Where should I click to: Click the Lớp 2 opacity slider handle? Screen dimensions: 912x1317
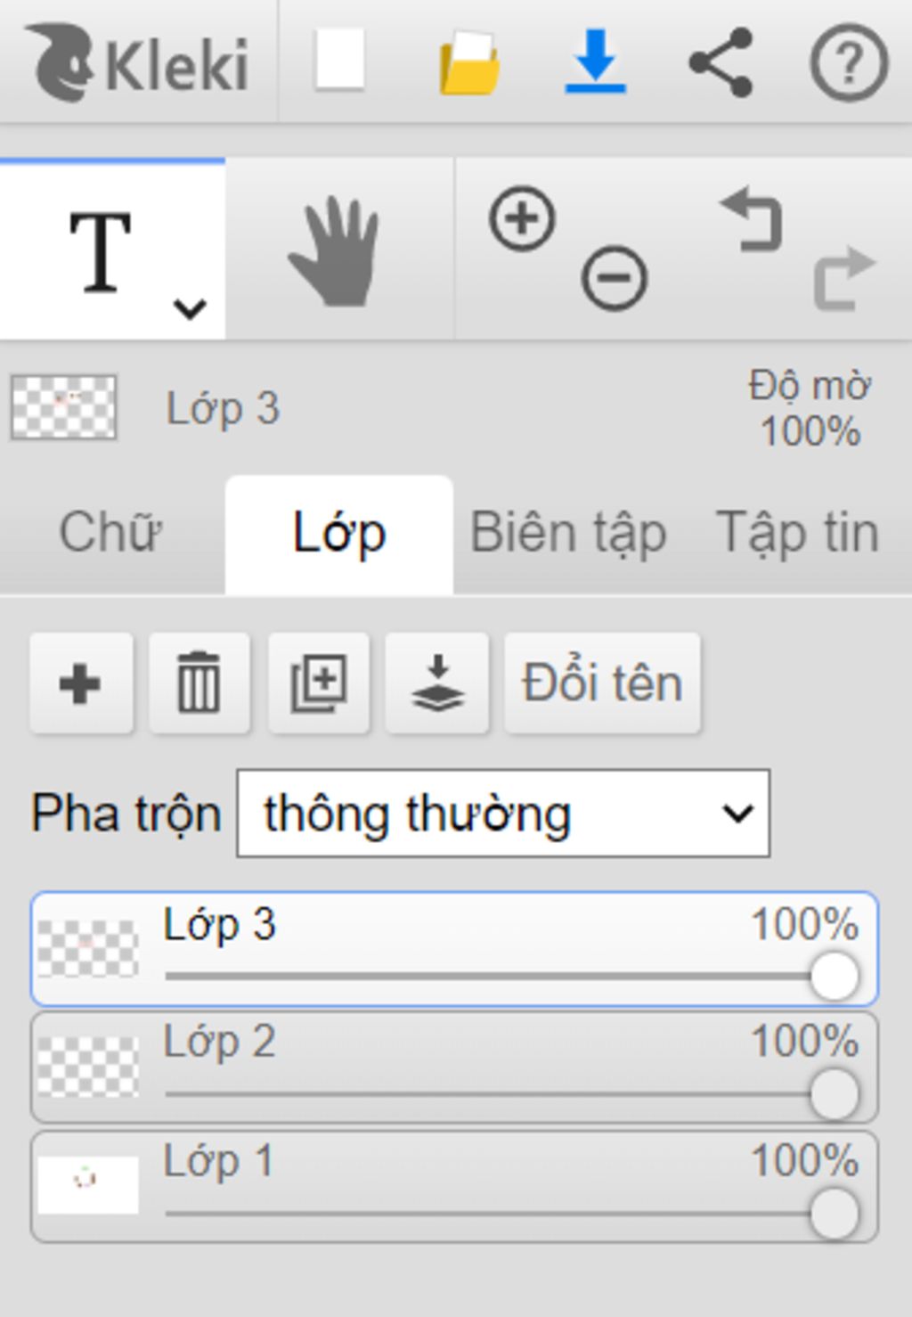pyautogui.click(x=835, y=1094)
